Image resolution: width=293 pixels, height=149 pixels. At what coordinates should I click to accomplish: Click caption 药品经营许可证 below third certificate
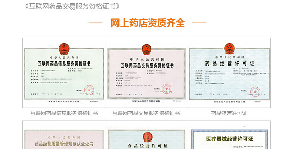click(229, 113)
